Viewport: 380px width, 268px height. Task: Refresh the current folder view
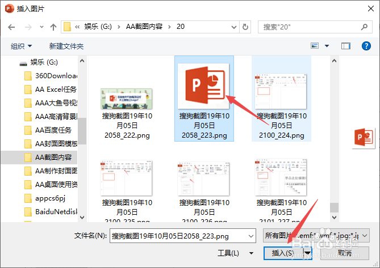245,27
